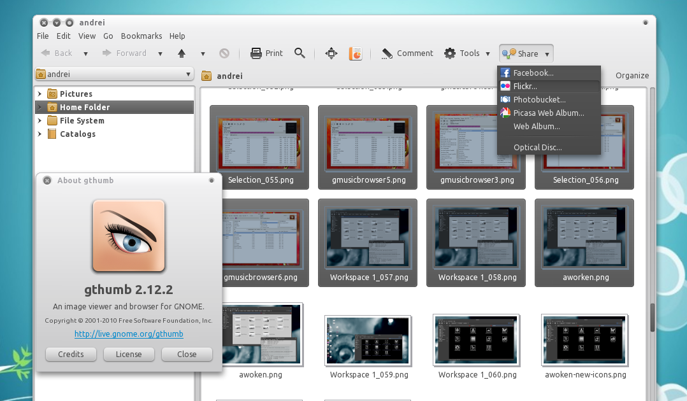Click the Print toolbar button
Image resolution: width=687 pixels, height=401 pixels.
point(266,53)
